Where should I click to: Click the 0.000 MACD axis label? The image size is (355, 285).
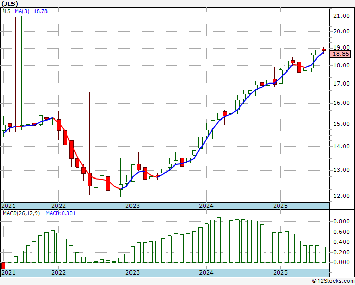[x=341, y=263]
